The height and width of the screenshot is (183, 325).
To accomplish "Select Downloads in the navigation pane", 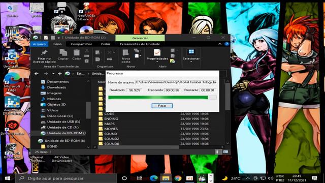I will [56, 87].
